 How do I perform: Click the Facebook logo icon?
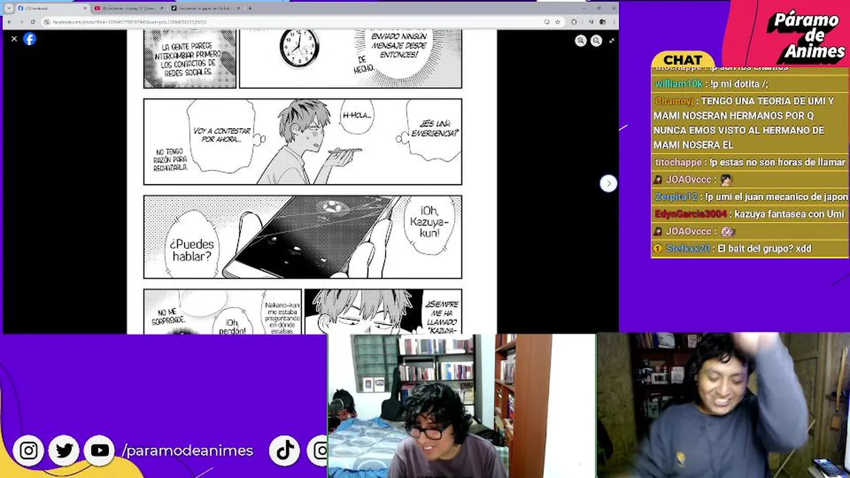click(30, 39)
